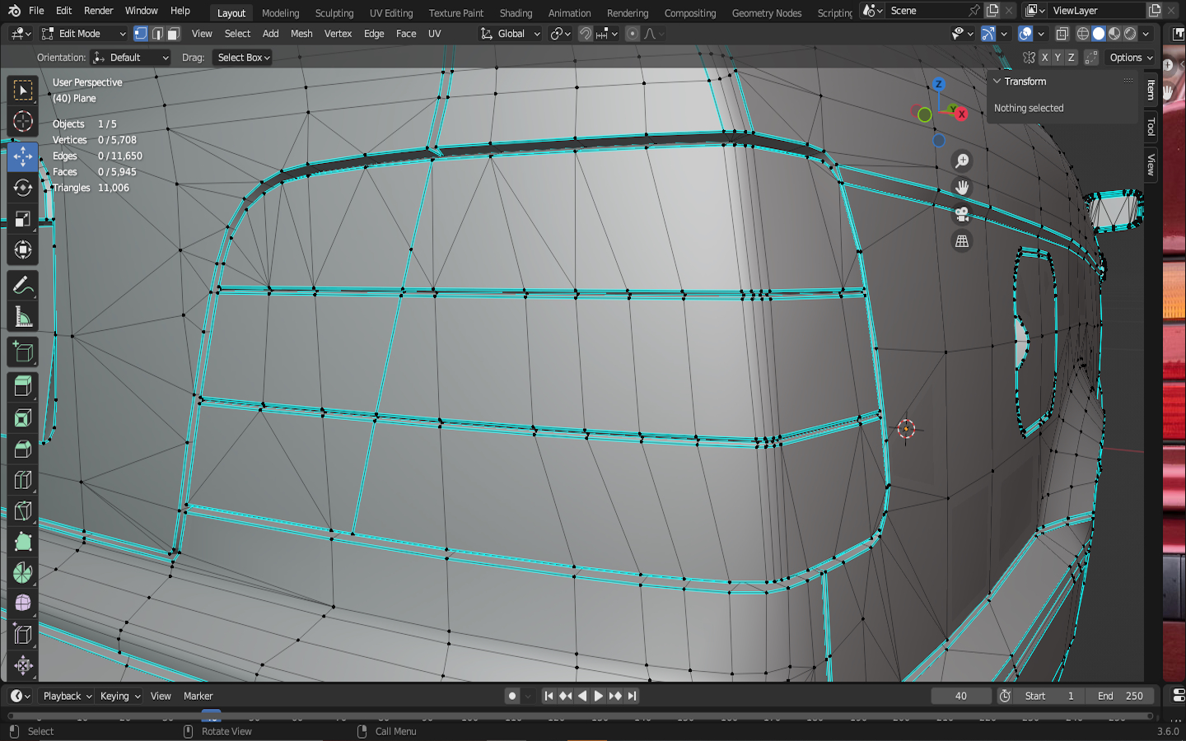The height and width of the screenshot is (741, 1186).
Task: Switch to the Modeling workspace tab
Action: tap(281, 12)
